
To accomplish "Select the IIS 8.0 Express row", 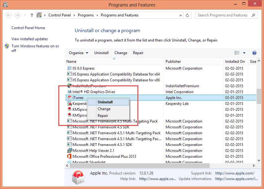I will (161, 68).
